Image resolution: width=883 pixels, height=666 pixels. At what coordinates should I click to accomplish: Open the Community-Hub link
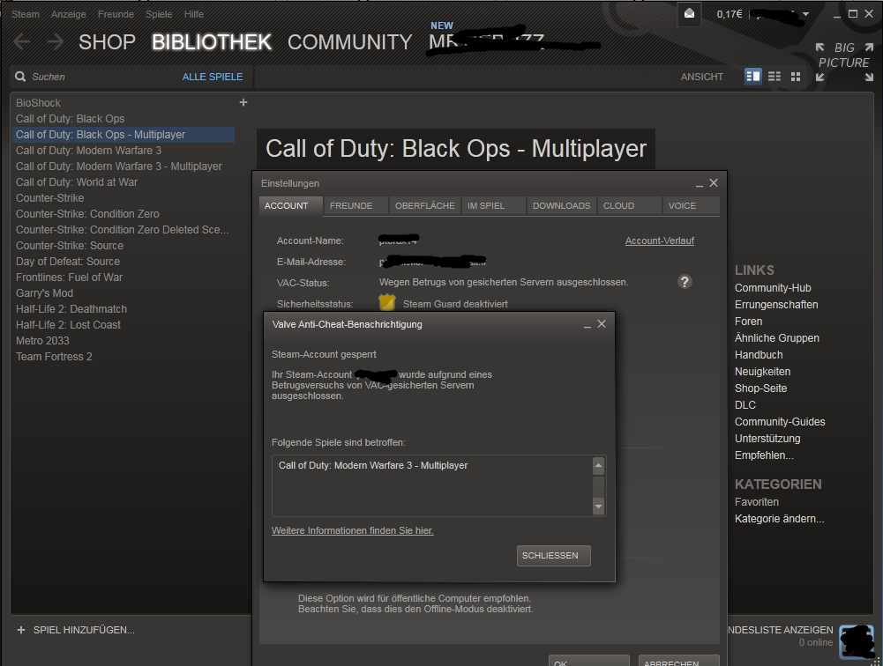pyautogui.click(x=773, y=288)
